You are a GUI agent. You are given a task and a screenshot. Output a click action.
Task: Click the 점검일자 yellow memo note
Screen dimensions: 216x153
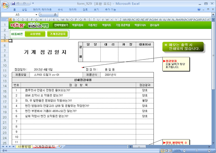176,64
